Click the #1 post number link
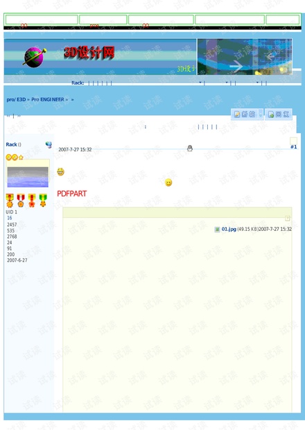 click(293, 147)
